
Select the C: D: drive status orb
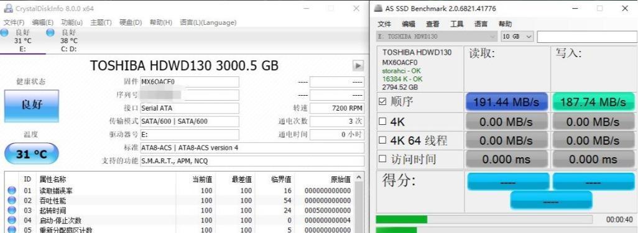(50, 32)
